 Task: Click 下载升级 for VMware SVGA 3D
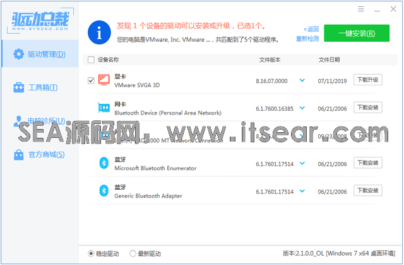click(x=367, y=80)
